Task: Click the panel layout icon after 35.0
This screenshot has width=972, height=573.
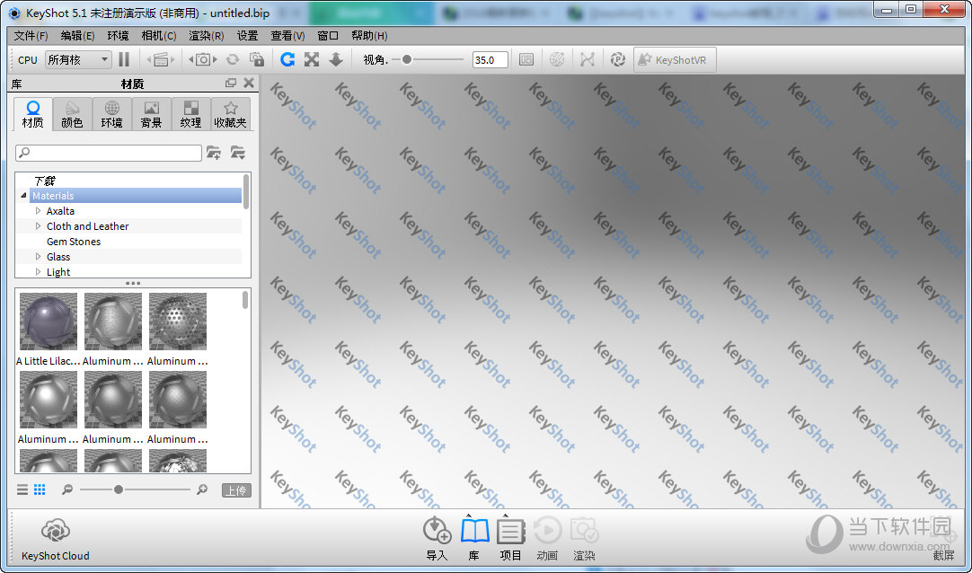Action: 526,59
